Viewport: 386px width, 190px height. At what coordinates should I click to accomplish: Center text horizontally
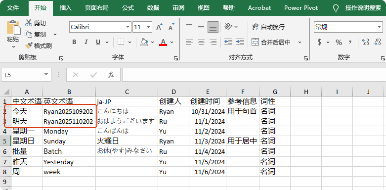[201, 42]
